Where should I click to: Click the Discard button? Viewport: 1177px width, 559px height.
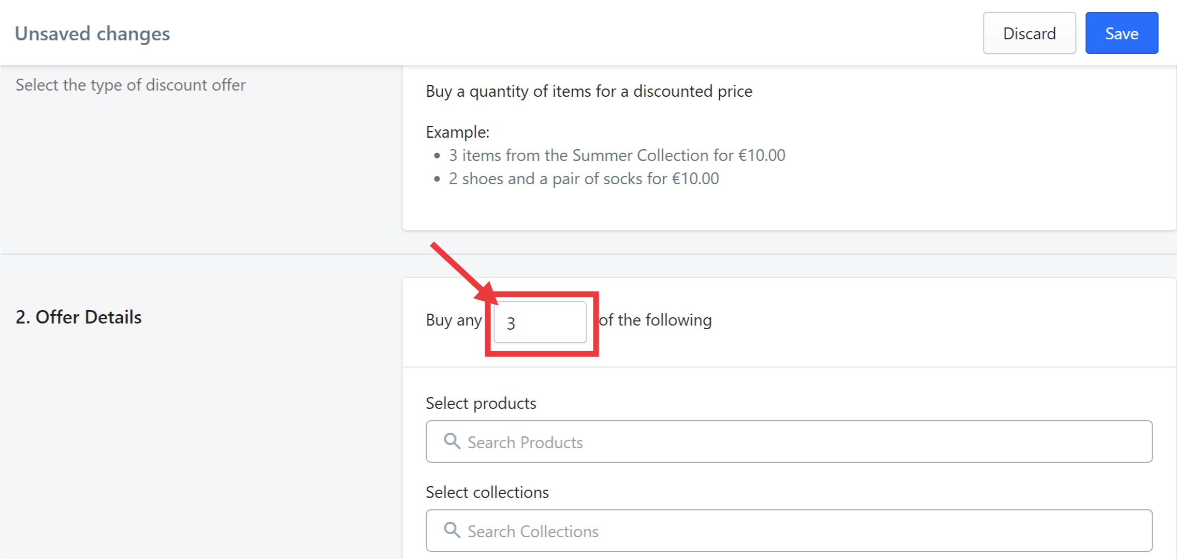pos(1029,34)
